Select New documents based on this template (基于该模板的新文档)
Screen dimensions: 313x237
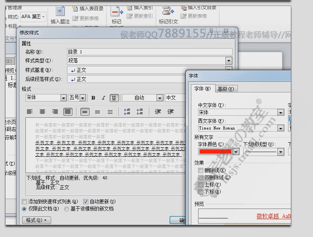tap(67, 209)
